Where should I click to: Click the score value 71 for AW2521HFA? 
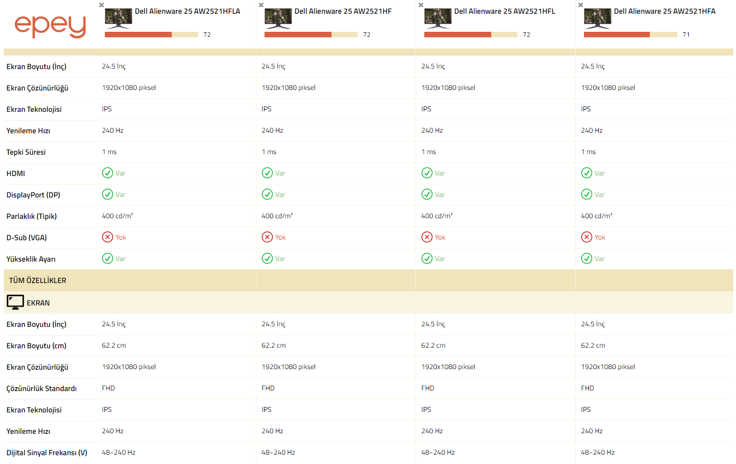tap(686, 35)
